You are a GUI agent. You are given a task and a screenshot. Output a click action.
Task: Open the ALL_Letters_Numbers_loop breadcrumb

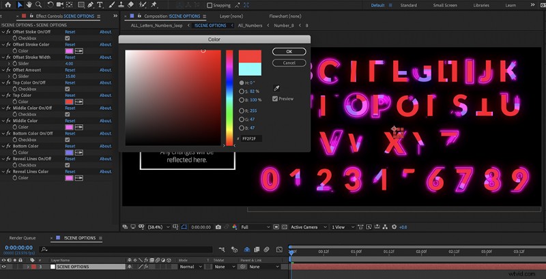click(156, 25)
